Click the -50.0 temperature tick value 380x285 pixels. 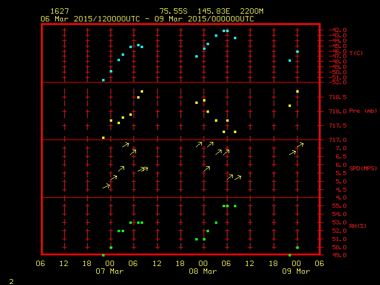point(337,72)
